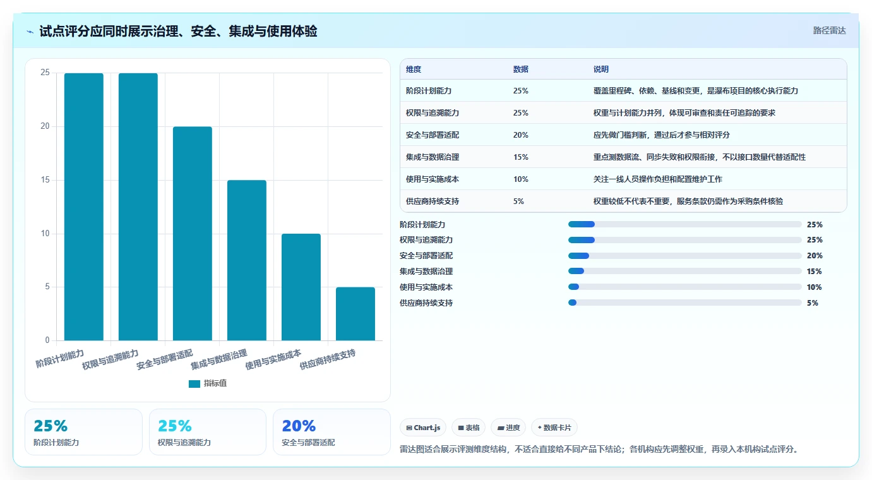Click the 数据 column header
This screenshot has height=480, width=872.
(x=521, y=69)
